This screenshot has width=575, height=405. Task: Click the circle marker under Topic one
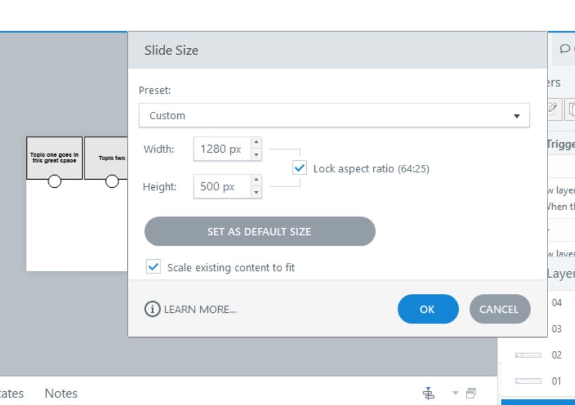(55, 181)
